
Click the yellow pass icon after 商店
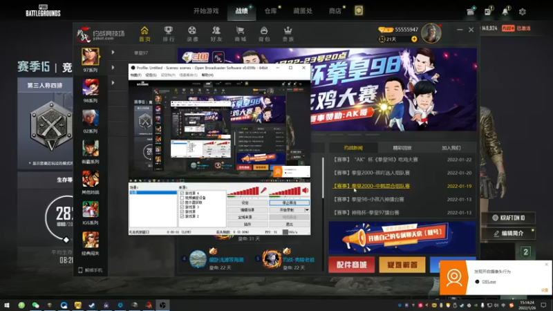(359, 10)
